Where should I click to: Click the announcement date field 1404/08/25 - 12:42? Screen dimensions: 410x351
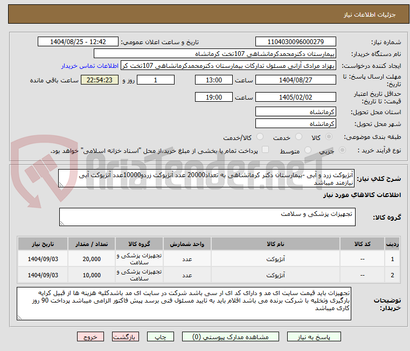pyautogui.click(x=78, y=42)
